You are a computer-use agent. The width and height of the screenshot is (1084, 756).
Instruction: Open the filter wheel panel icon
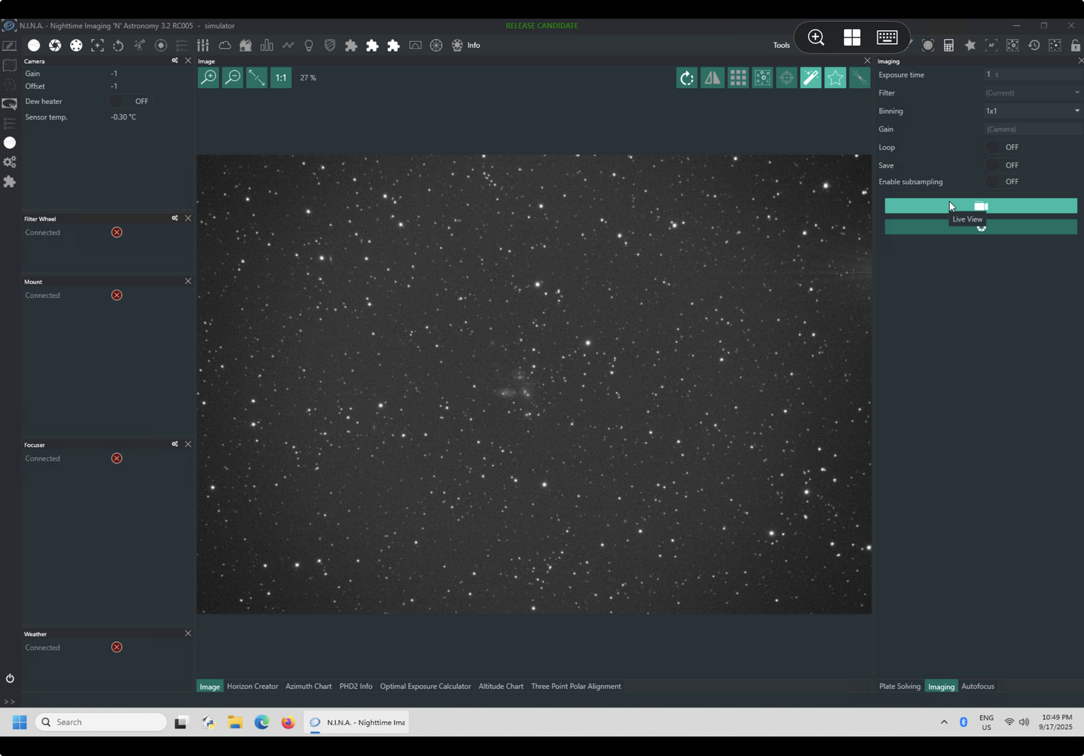tap(76, 45)
